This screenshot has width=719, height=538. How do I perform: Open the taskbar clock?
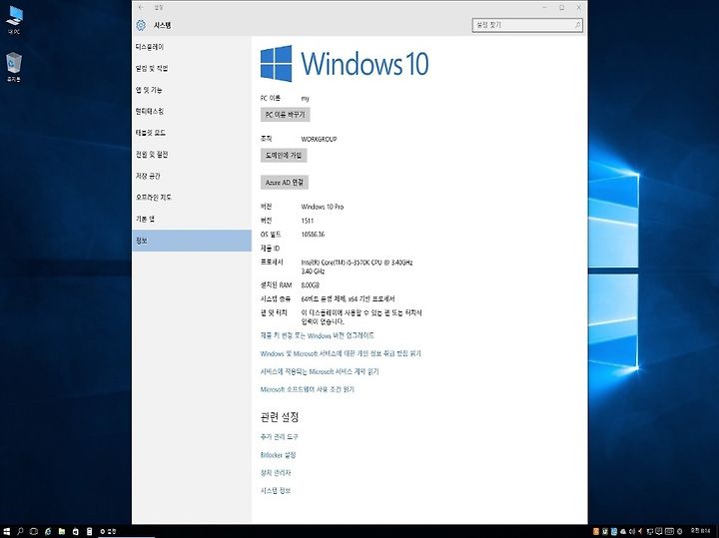tap(701, 531)
